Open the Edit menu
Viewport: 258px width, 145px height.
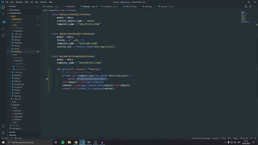click(x=12, y=2)
